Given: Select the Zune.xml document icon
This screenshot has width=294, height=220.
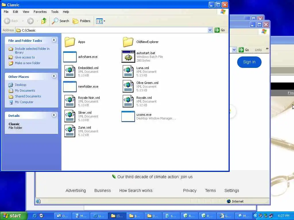Looking at the screenshot, I should [70, 131].
